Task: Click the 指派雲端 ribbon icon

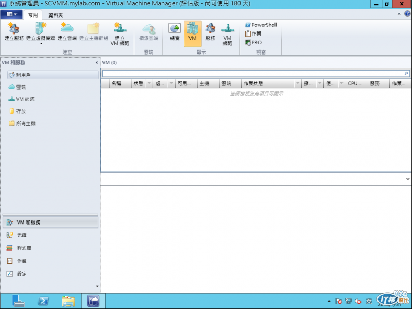Action: 148,31
